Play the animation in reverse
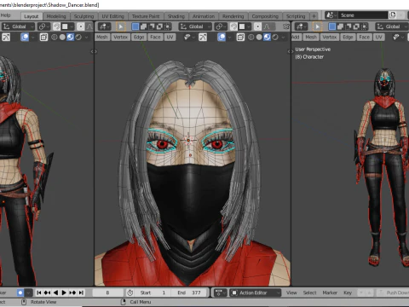The width and height of the screenshot is (409, 307). [x=55, y=293]
